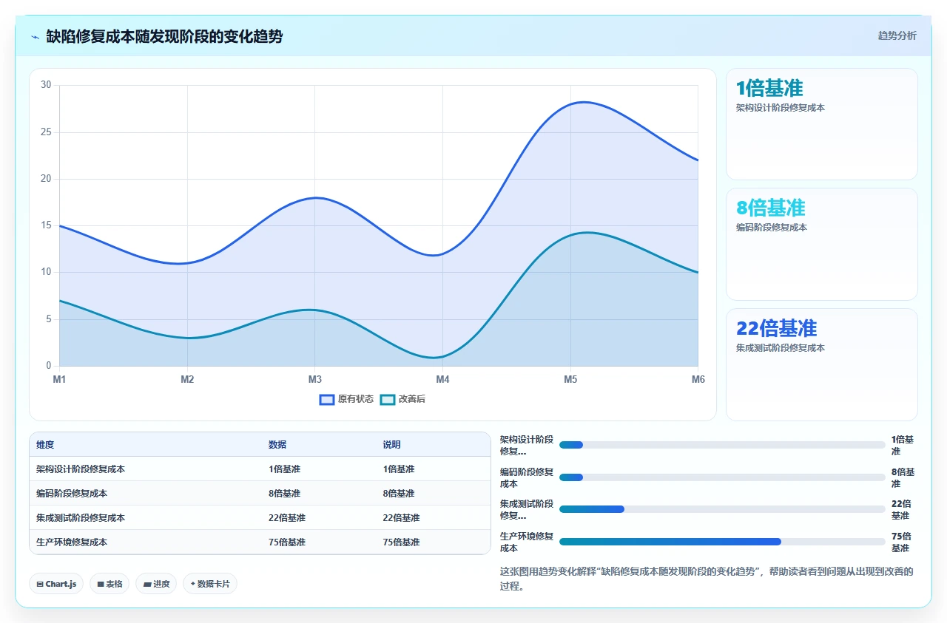Viewport: 947px width, 623px height.
Task: Click the 8倍基准 value beside the progress bar
Action: coord(903,477)
